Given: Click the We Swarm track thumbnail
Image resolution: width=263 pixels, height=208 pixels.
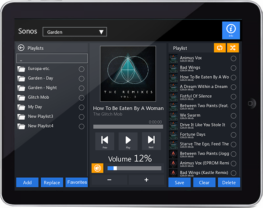Looking at the screenshot, I should pyautogui.click(x=173, y=116).
